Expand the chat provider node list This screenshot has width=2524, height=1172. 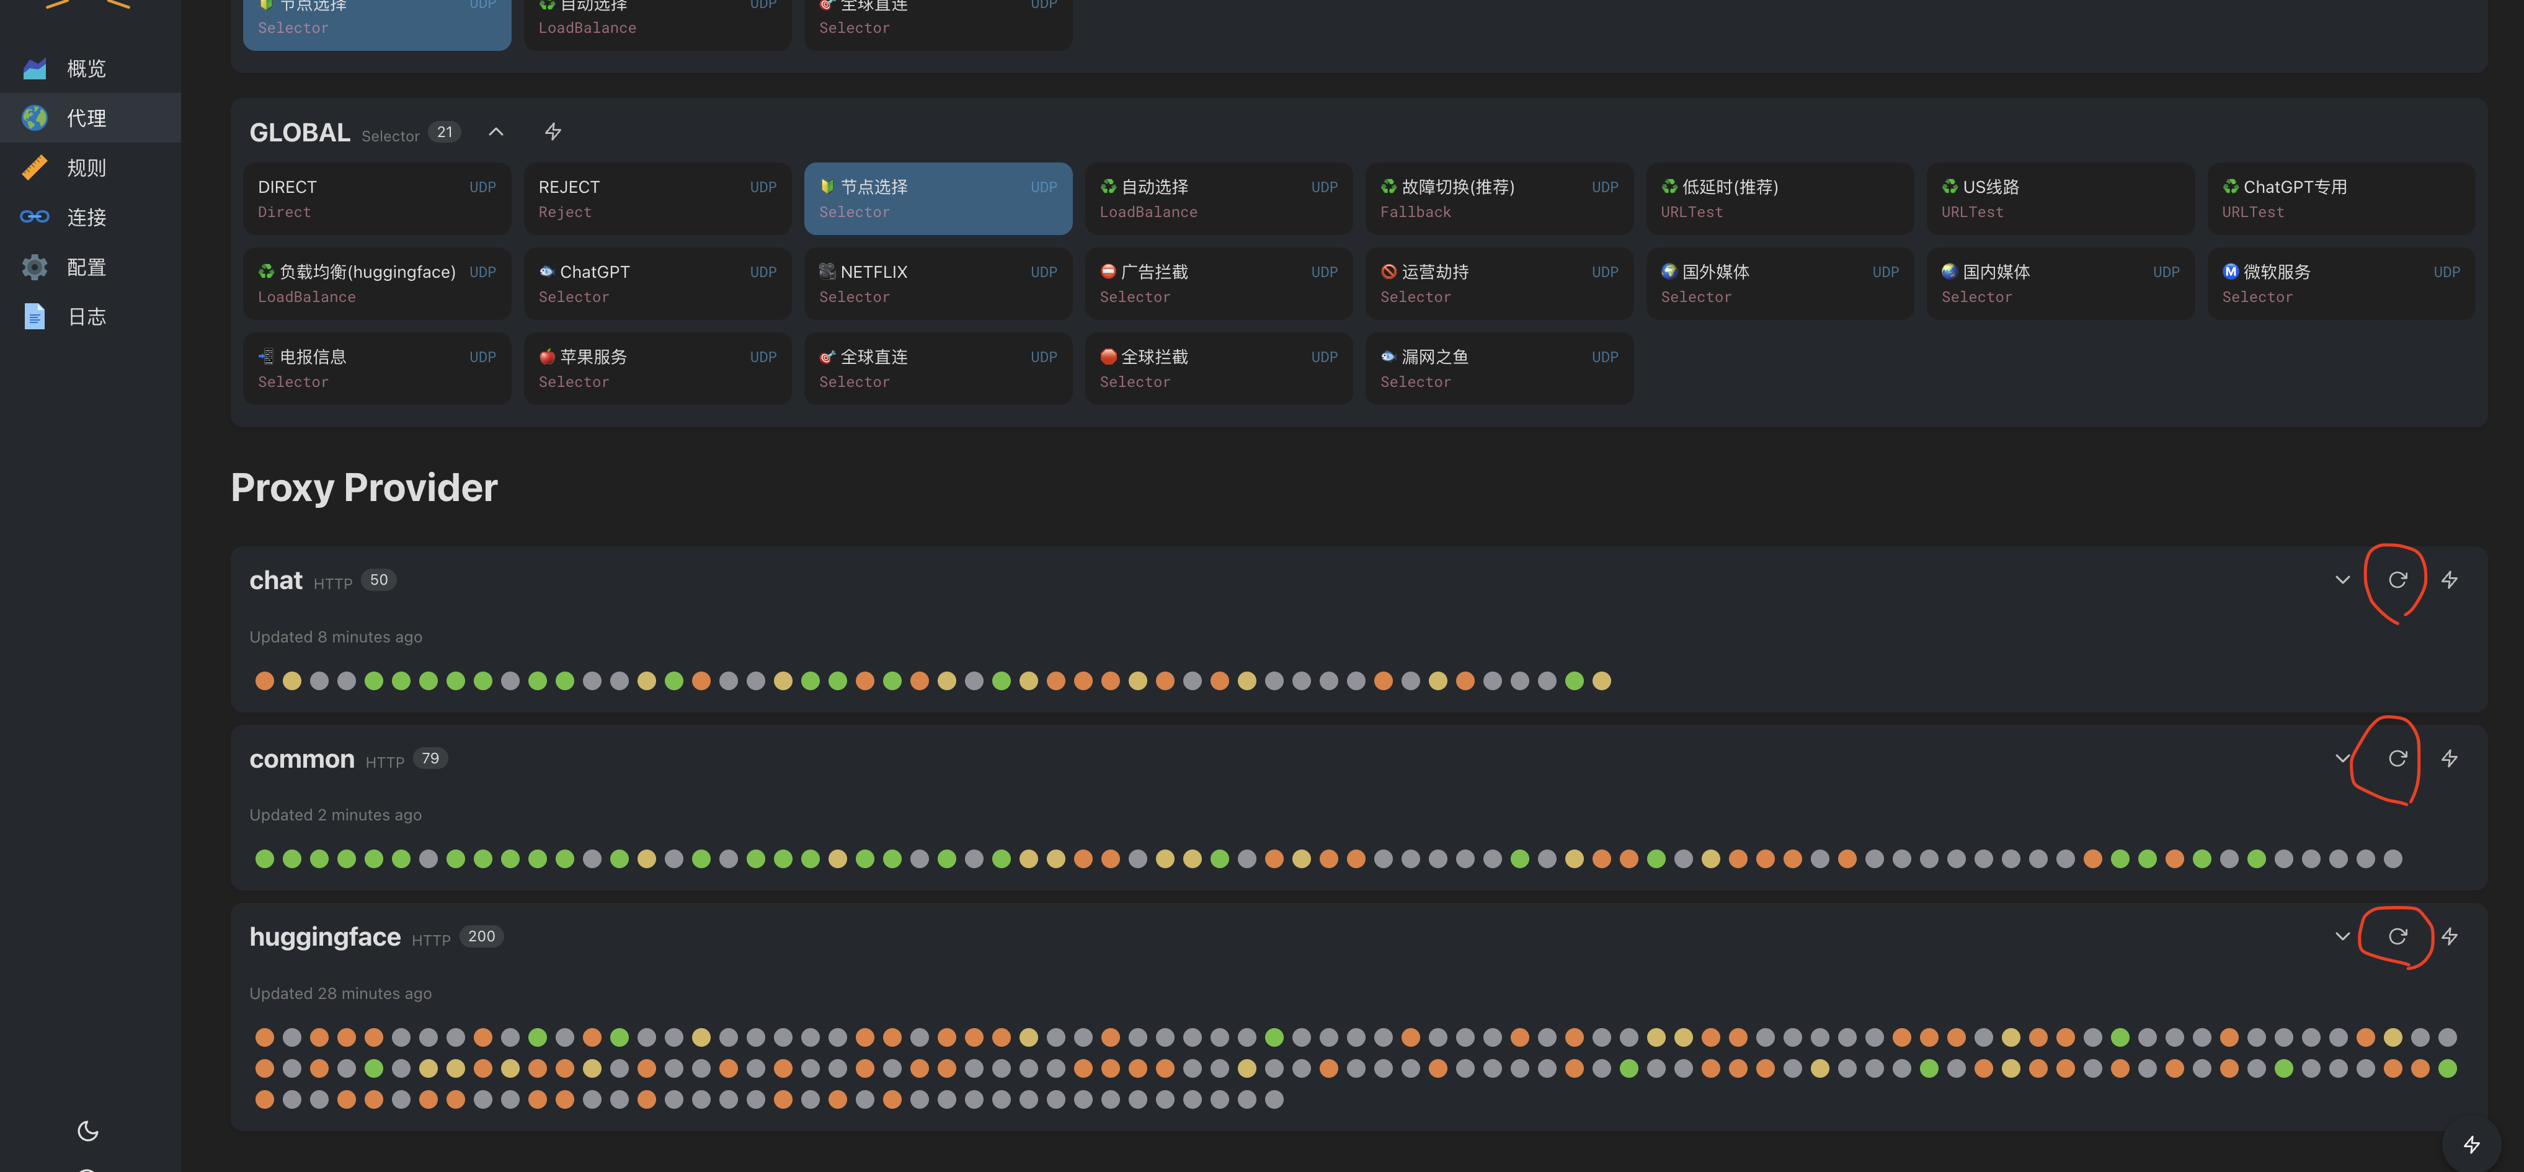[2342, 580]
